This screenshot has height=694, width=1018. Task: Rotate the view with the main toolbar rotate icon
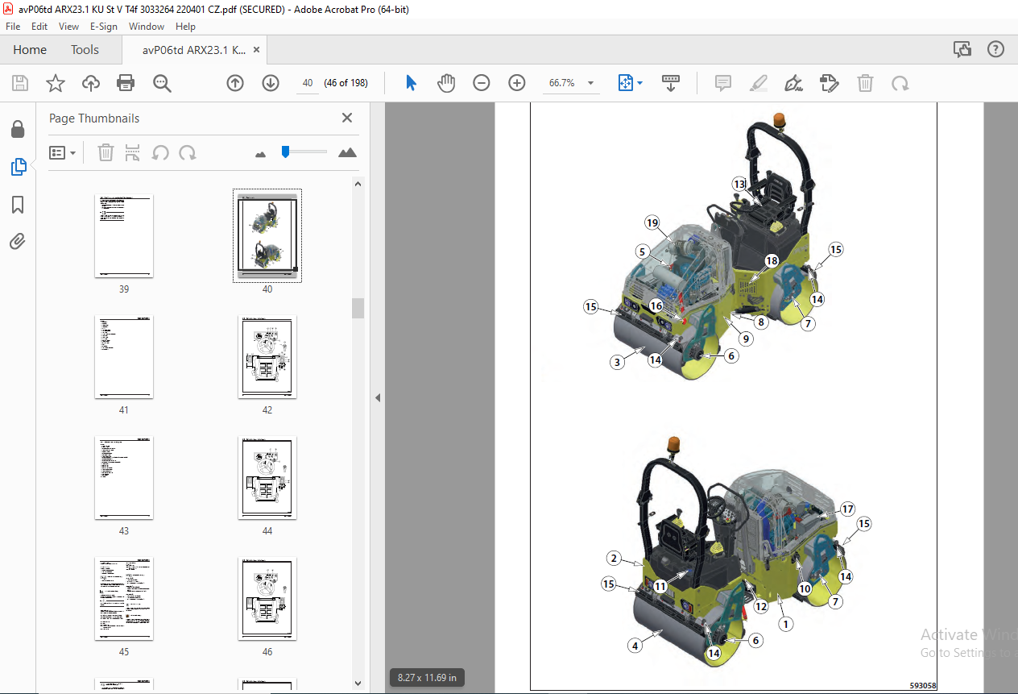[900, 83]
